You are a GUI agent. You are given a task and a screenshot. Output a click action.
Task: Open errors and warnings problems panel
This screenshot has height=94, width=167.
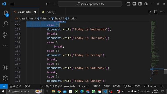[x=15, y=86]
